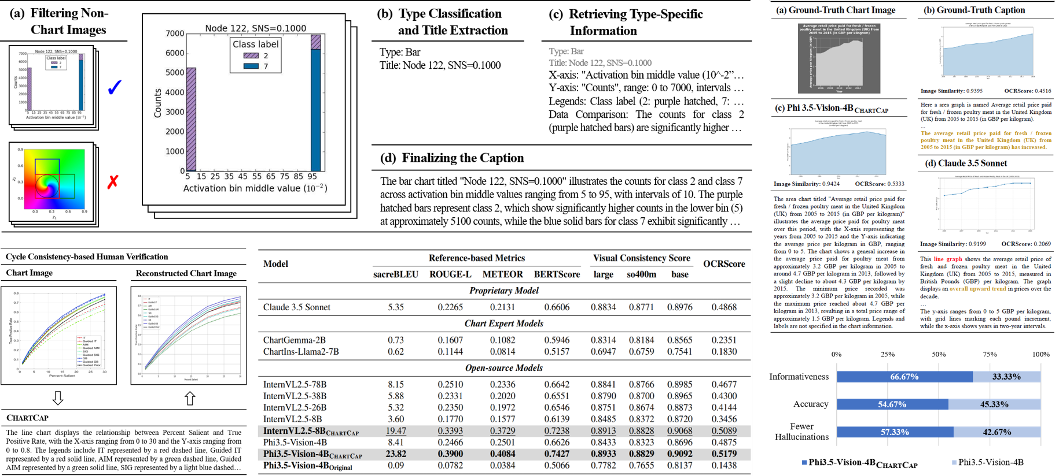Viewport: 1059px width, 476px height.
Task: Click the Fewer Hallucinations row label
Action: [x=801, y=432]
